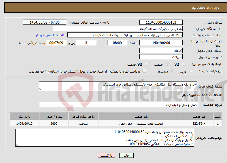Click the جزئیات اطلاعات نیاز page title
The width and height of the screenshot is (227, 163).
(206, 8)
